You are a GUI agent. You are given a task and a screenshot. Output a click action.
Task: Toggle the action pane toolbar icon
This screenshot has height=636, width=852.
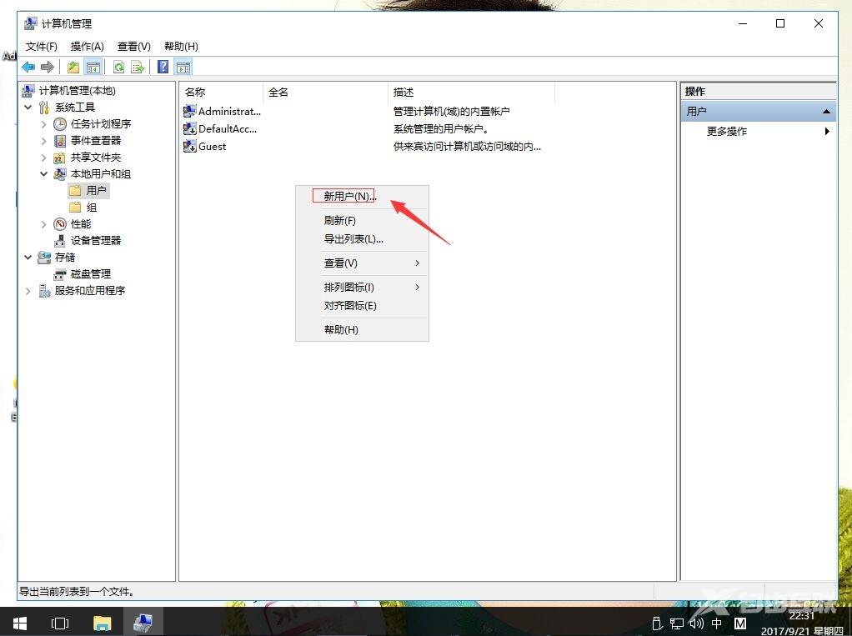click(x=183, y=68)
